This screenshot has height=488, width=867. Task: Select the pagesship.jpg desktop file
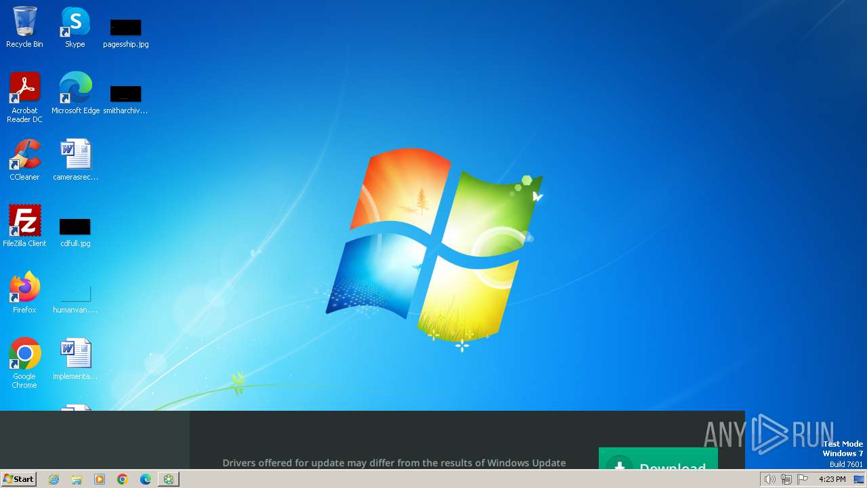126,33
